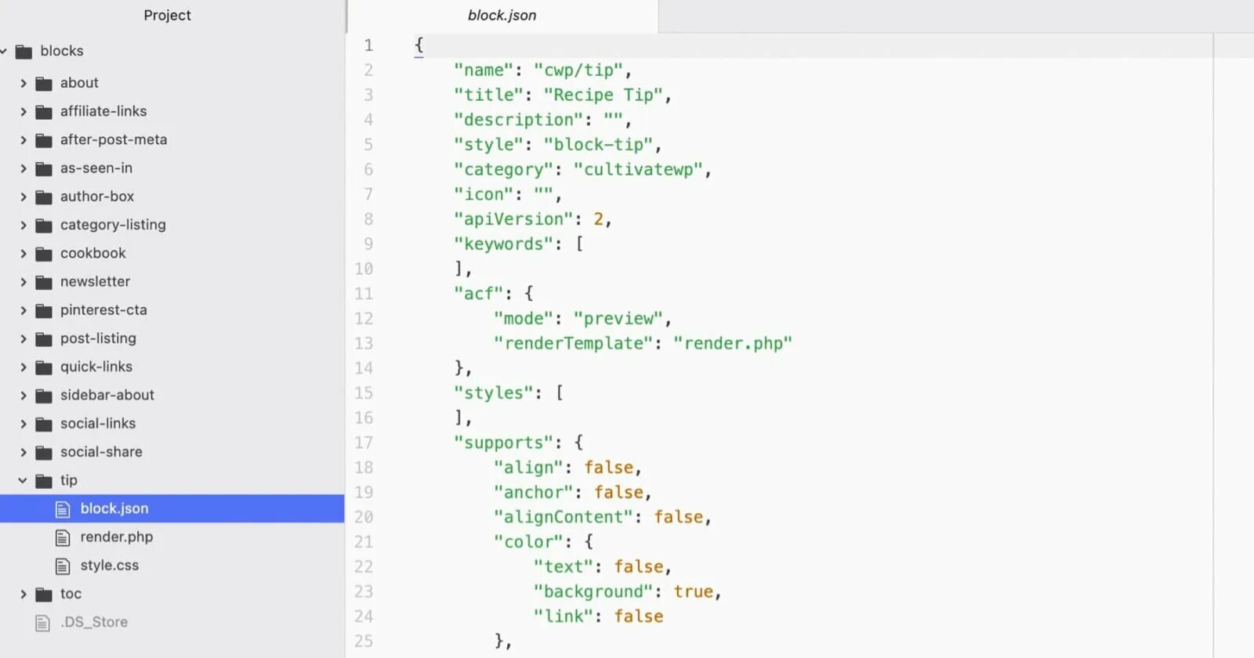
Task: Expand the toc folder chevron
Action: point(23,595)
